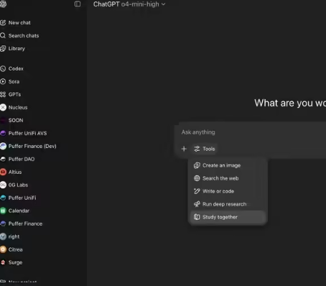Click the Puffer Finance (Dev) avatar icon
Screen dimensions: 326x286
point(3,147)
